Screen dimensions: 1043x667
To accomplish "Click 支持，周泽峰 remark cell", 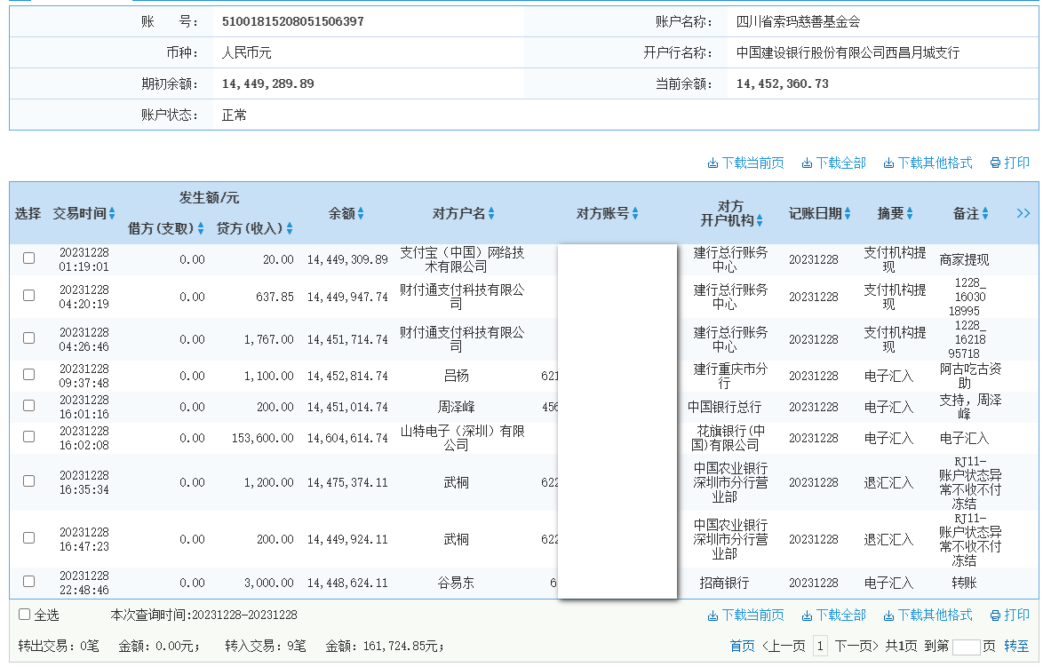I will [x=970, y=407].
